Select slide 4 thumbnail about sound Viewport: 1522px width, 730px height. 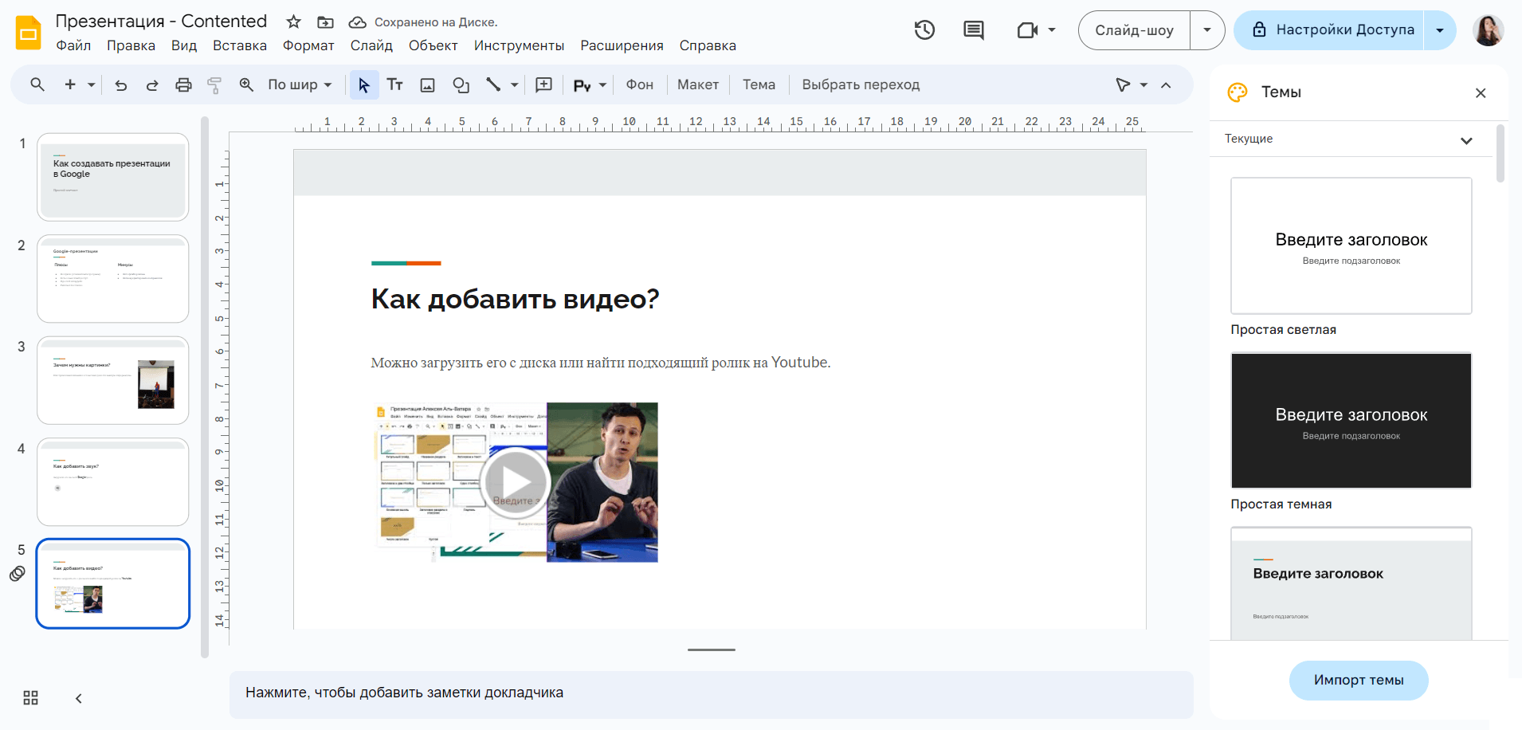(x=113, y=482)
